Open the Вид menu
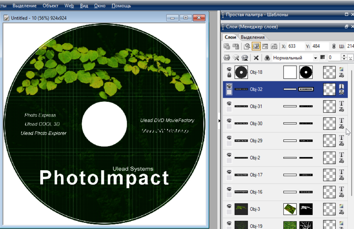354x229 pixels. pos(84,6)
